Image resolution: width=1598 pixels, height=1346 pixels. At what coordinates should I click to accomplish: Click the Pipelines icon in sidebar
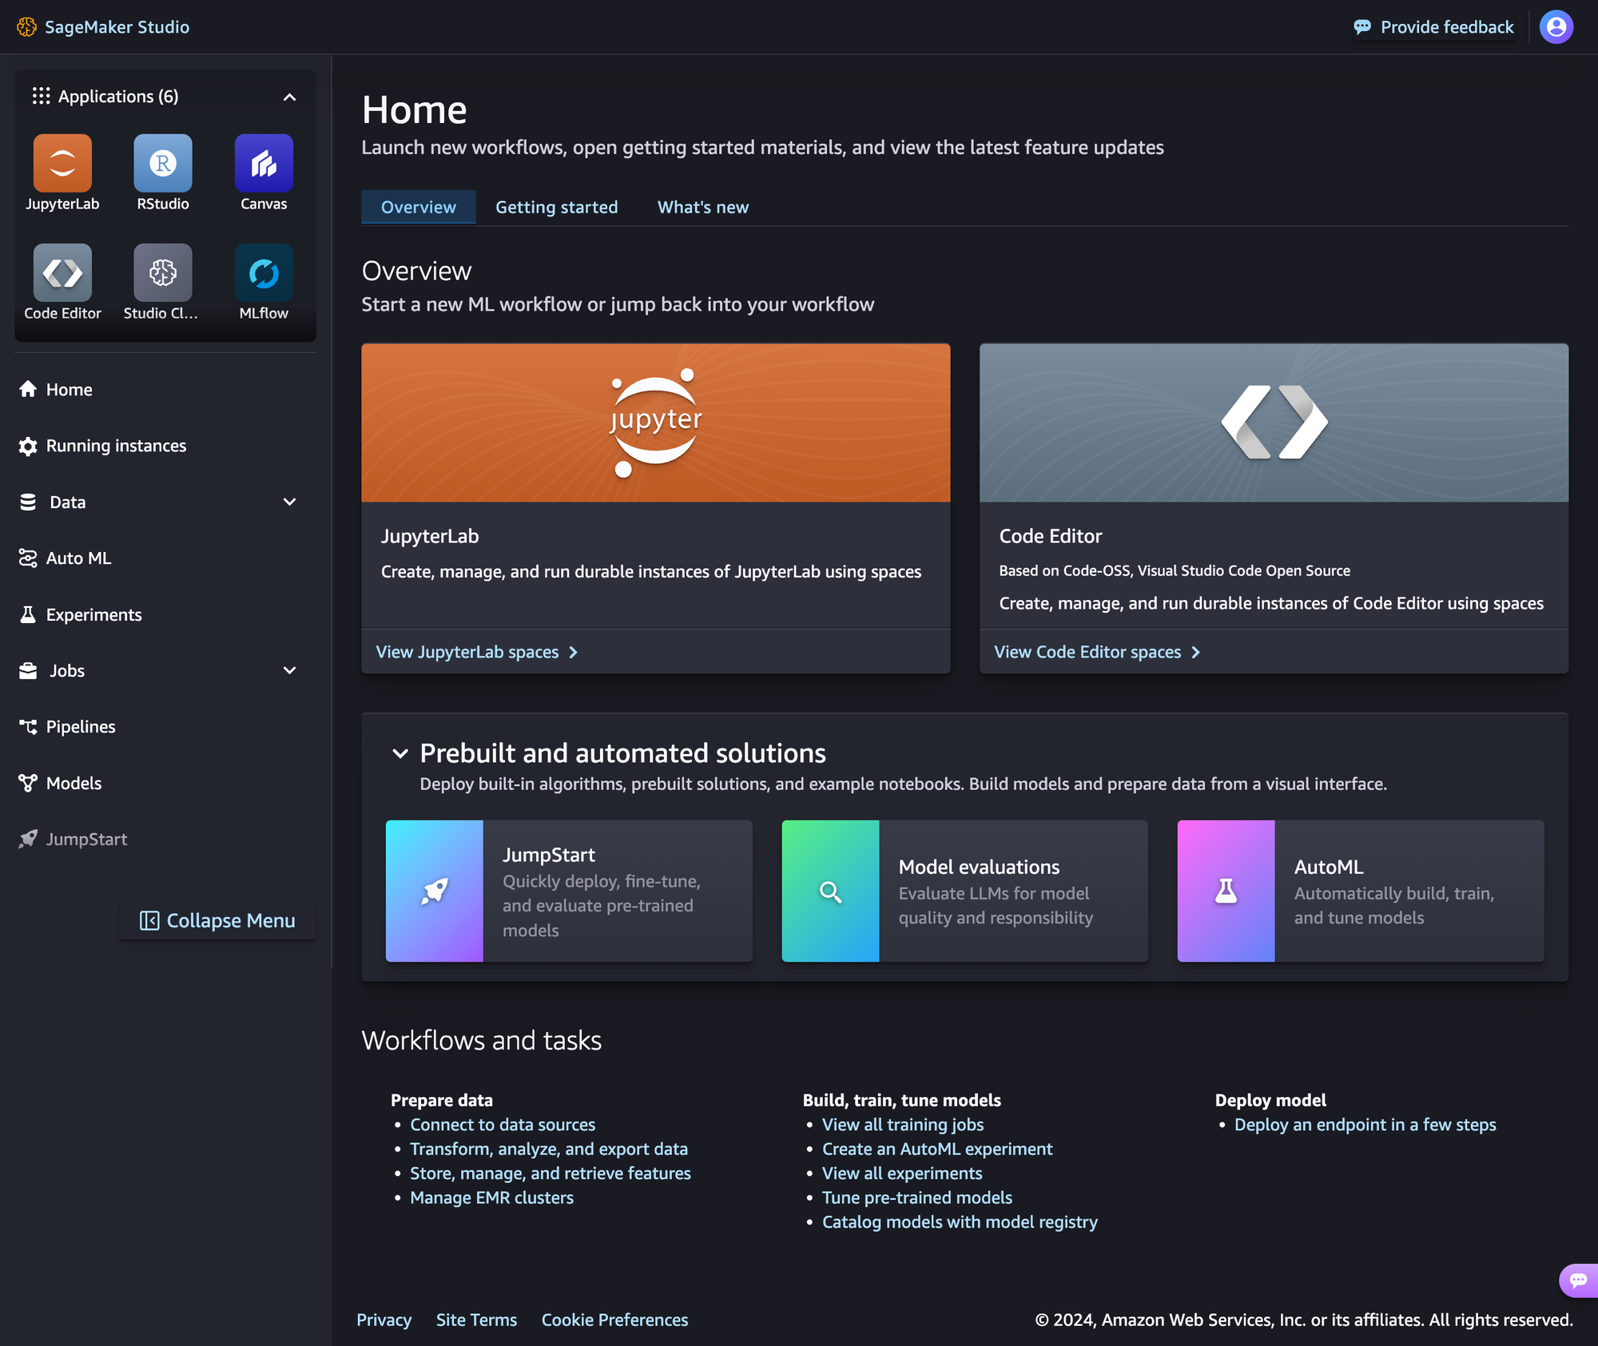(x=28, y=727)
